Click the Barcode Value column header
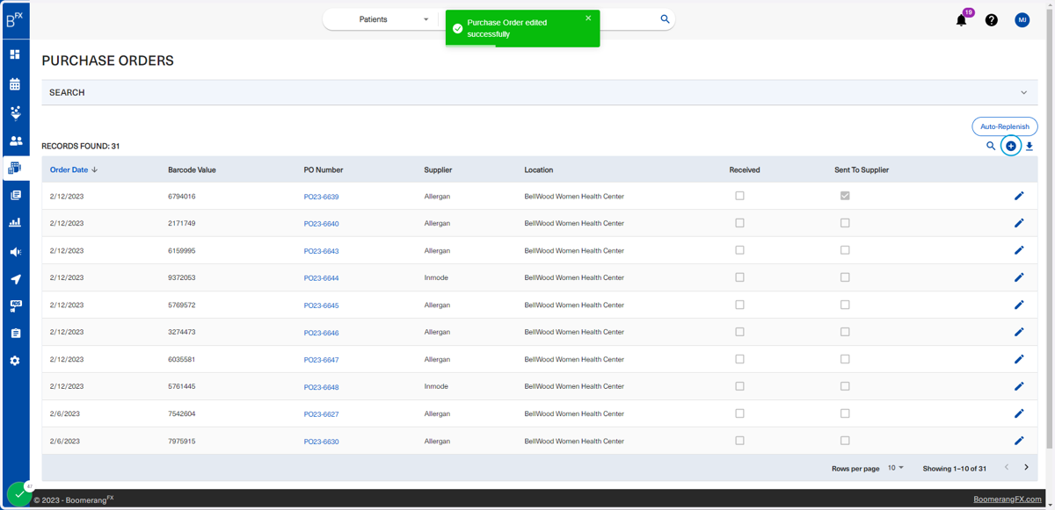The width and height of the screenshot is (1055, 510). pyautogui.click(x=192, y=169)
